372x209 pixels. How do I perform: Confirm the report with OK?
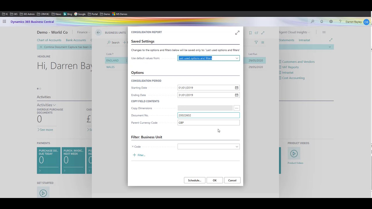point(214,180)
